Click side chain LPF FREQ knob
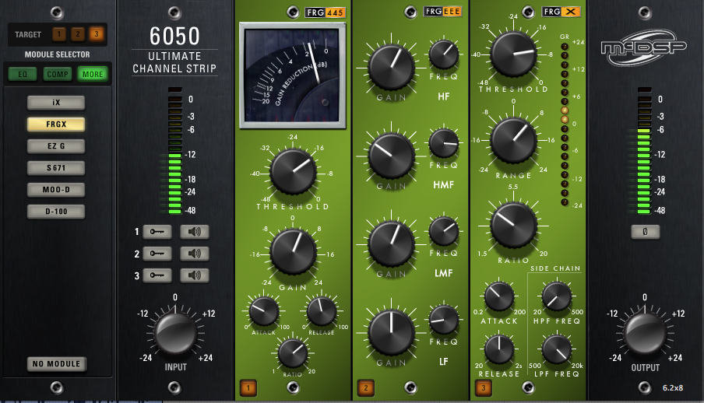 pyautogui.click(x=557, y=349)
